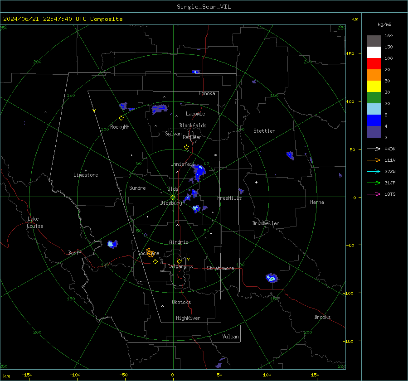Click the Sylvan map label
The image size is (408, 381).
point(173,134)
